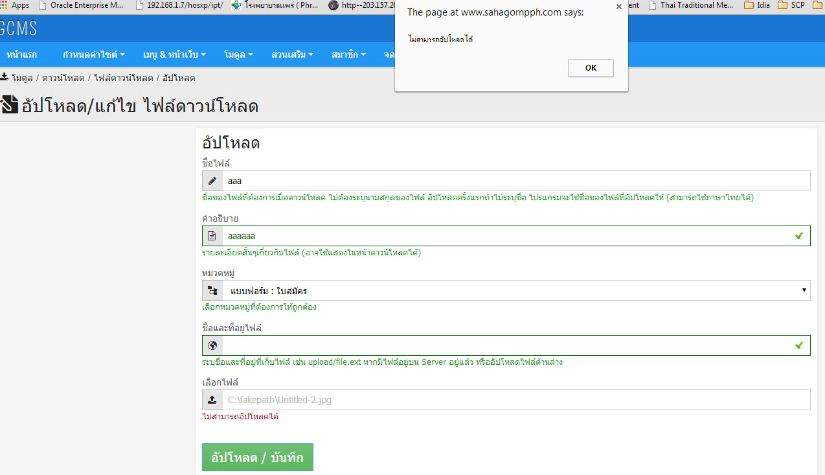825x475 pixels.
Task: Click the อัปโหลด / บันทึก button
Action: point(258,457)
